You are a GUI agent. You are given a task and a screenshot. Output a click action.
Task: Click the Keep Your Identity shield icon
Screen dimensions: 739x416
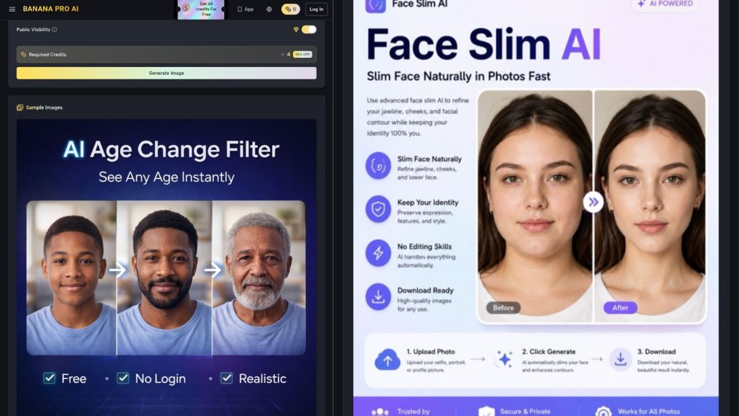pos(378,209)
